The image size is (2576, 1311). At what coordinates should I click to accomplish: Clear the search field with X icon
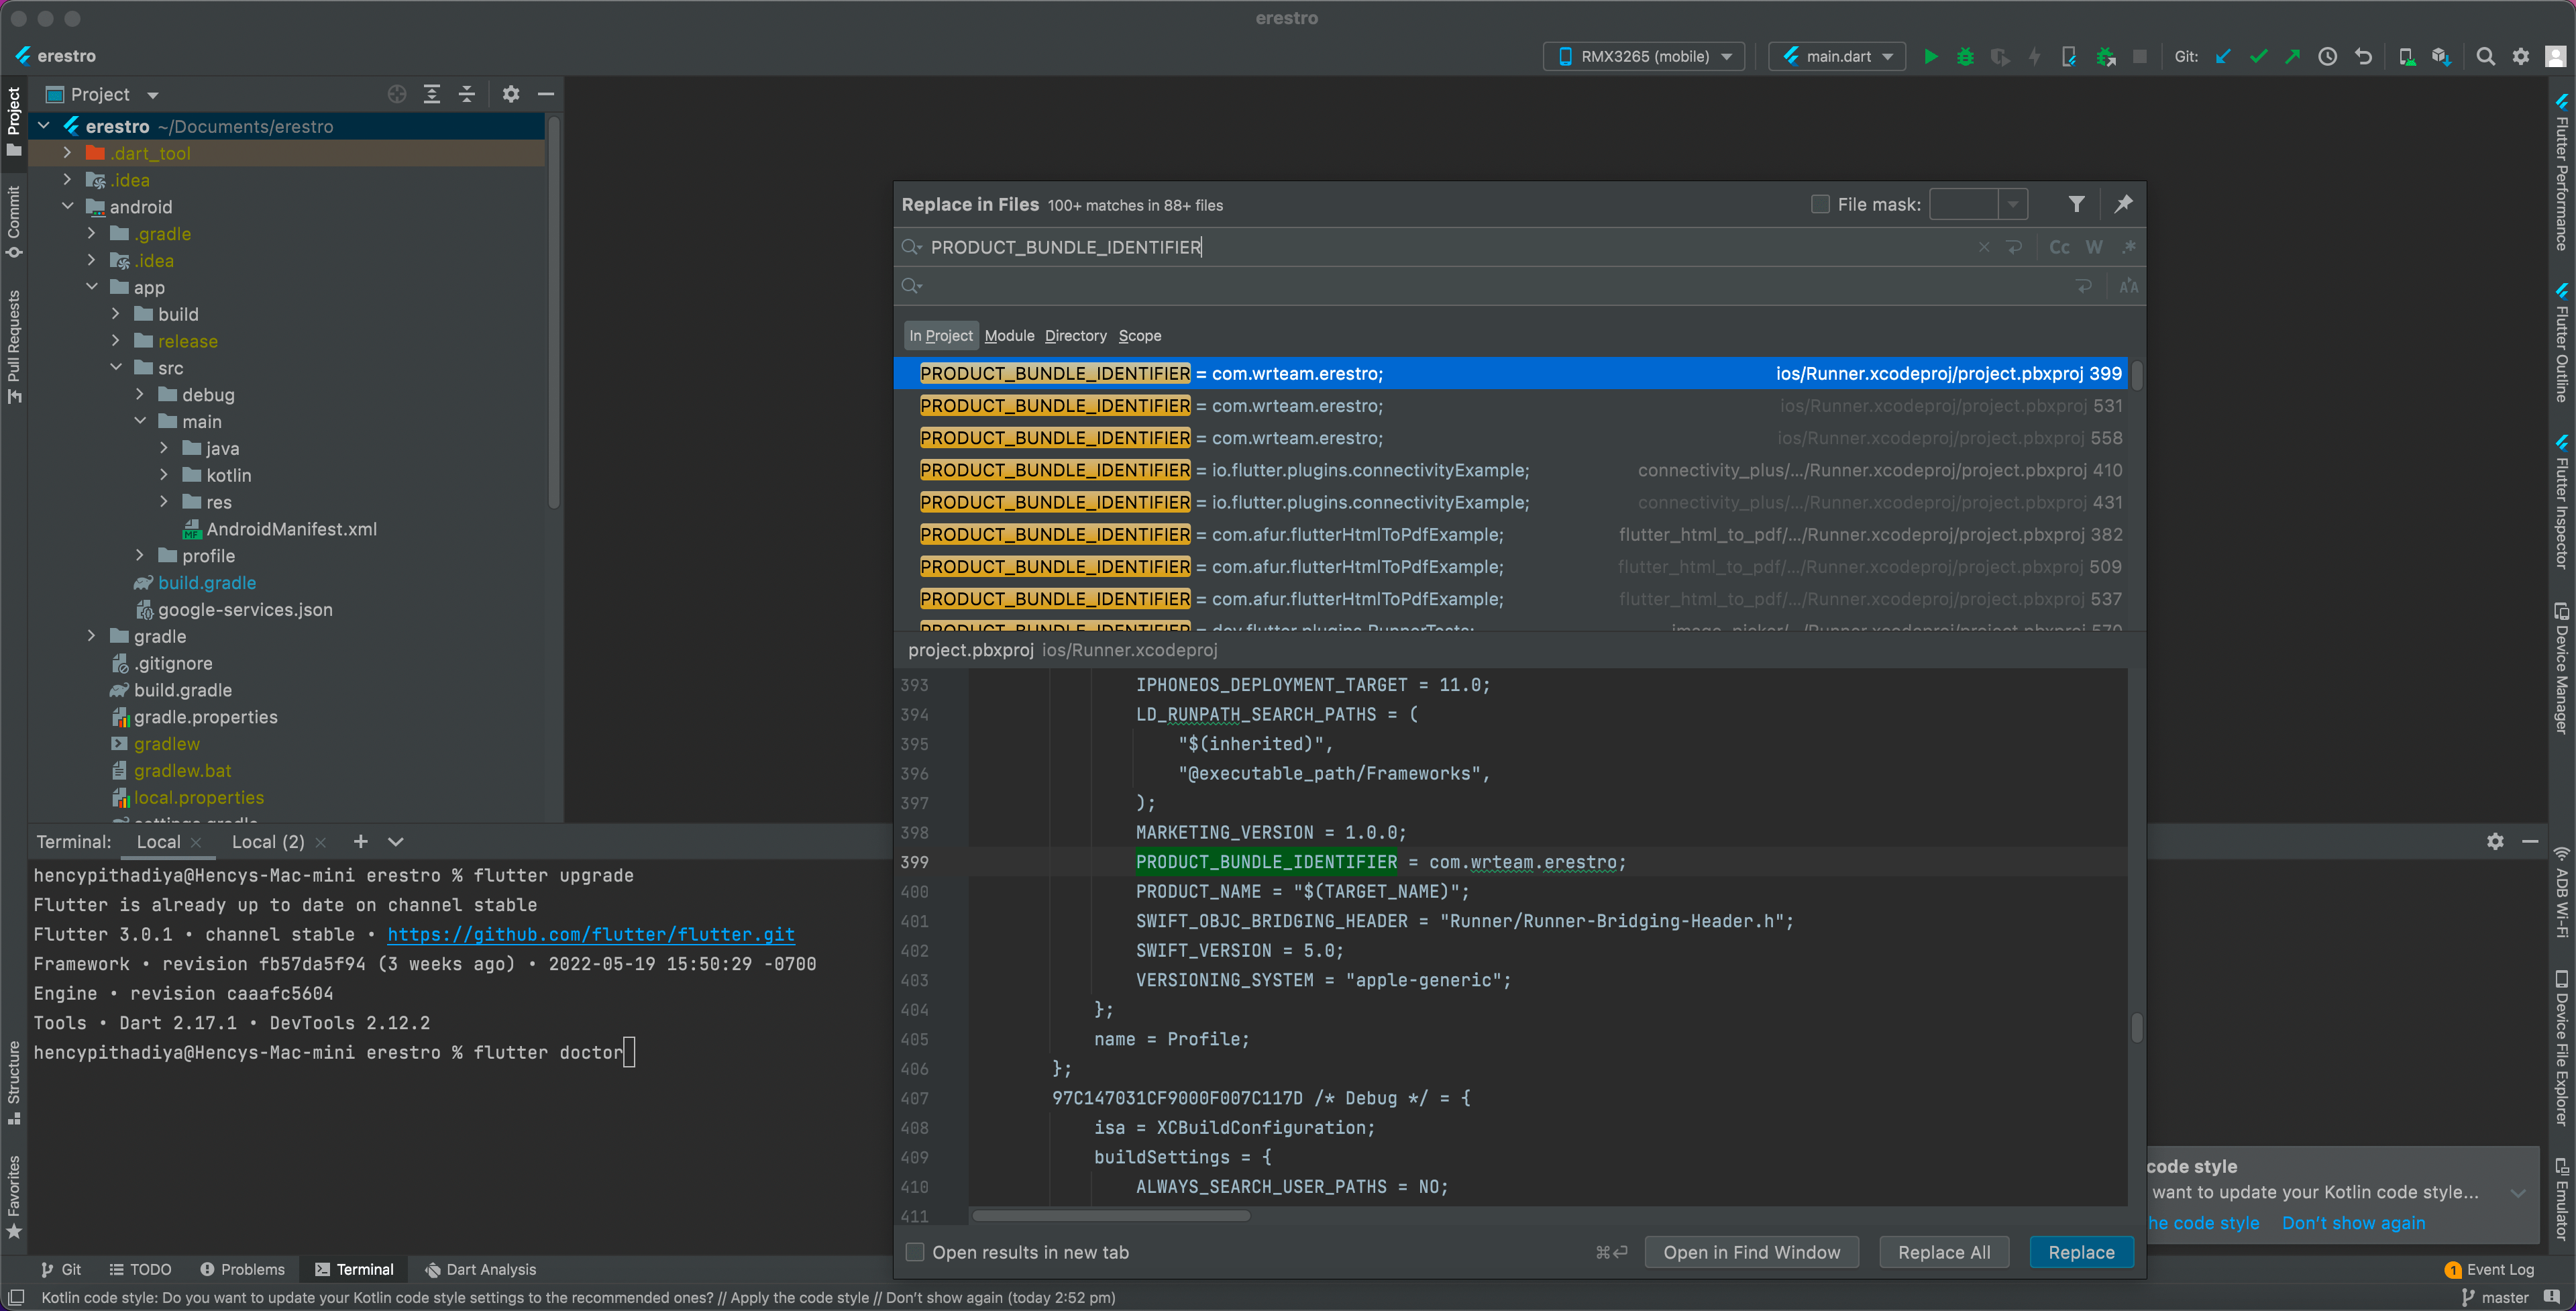click(1984, 247)
